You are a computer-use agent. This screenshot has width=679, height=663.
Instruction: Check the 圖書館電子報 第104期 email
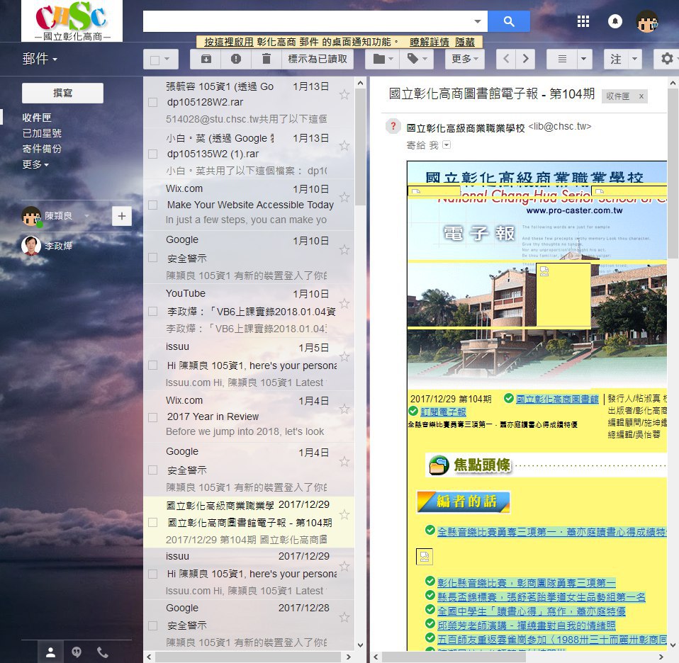click(152, 523)
